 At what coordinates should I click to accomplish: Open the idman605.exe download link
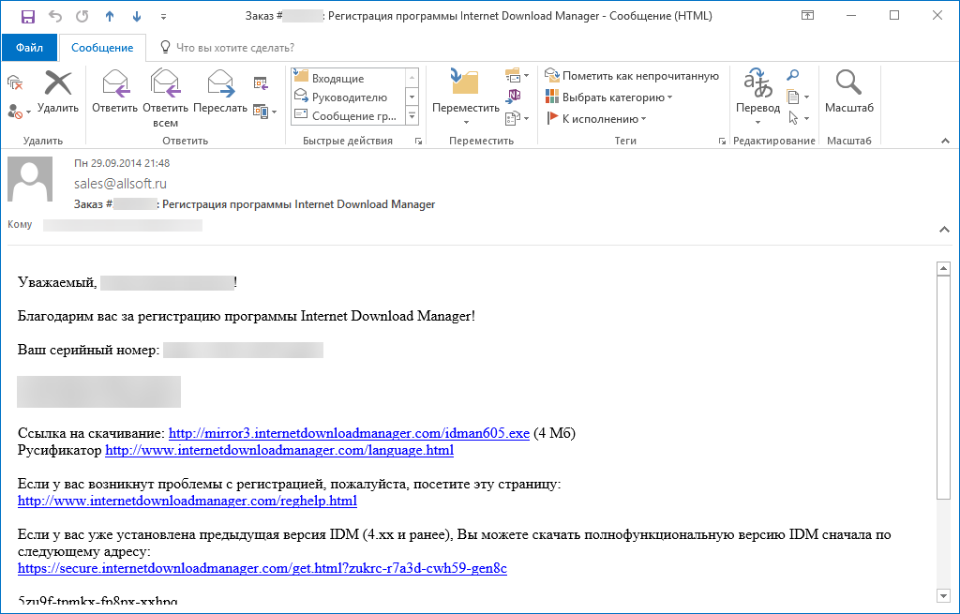coord(349,433)
